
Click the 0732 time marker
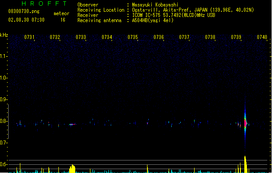tap(55, 37)
